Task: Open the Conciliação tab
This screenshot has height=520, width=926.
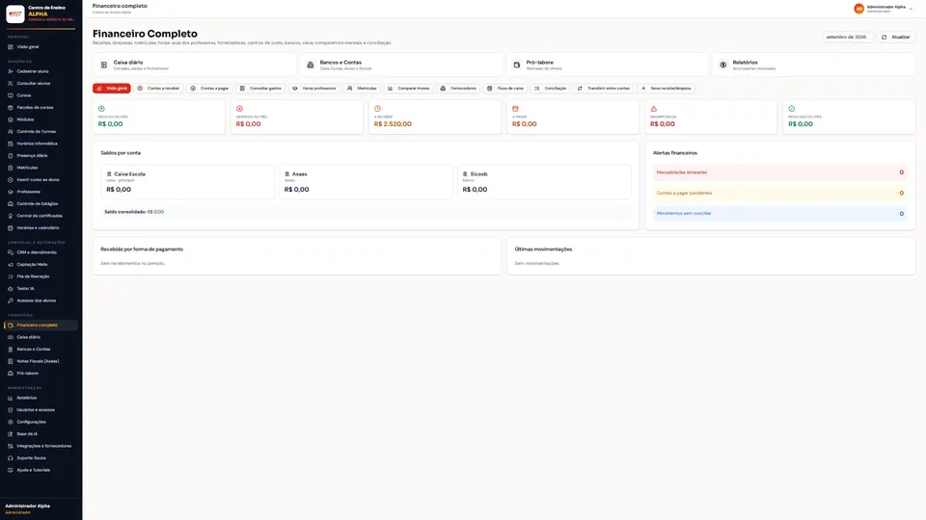Action: pos(551,89)
